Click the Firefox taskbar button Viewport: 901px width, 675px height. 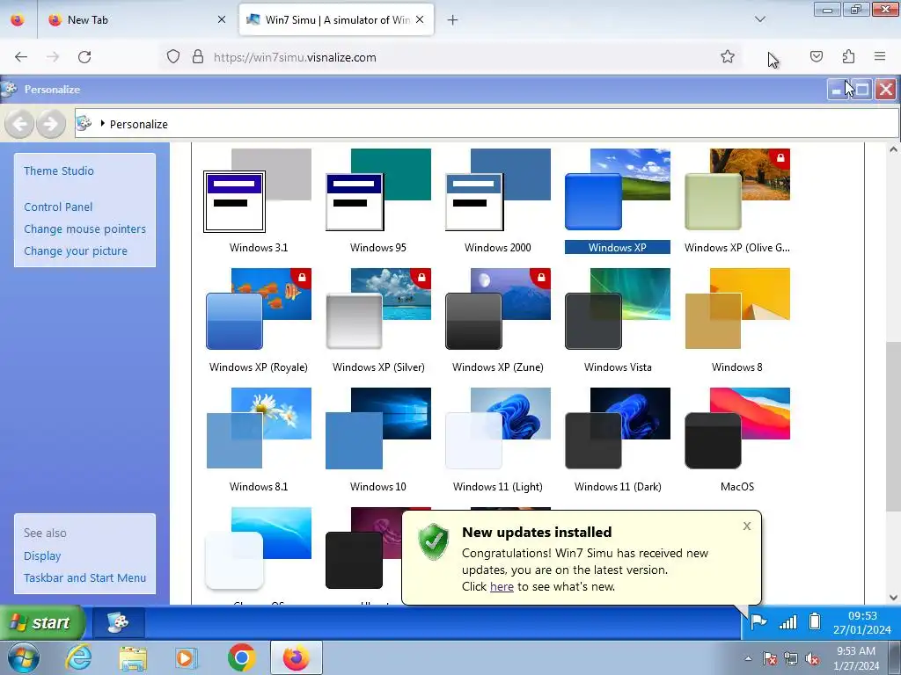296,657
